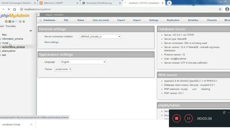The width and height of the screenshot is (230, 129).
Task: Collapse the server breadcrumb bar toggle
Action: point(38,15)
